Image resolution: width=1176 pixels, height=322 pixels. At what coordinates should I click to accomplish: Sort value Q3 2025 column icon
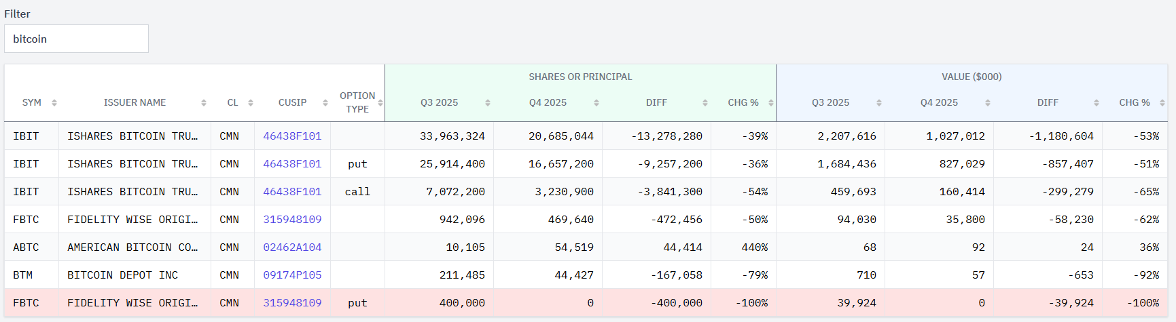pos(879,103)
